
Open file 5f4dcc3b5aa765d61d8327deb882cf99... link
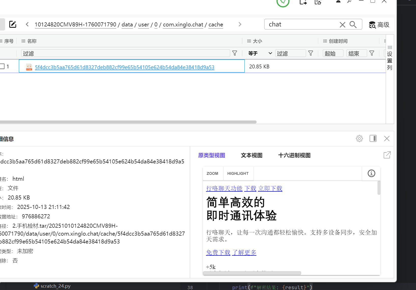point(125,67)
